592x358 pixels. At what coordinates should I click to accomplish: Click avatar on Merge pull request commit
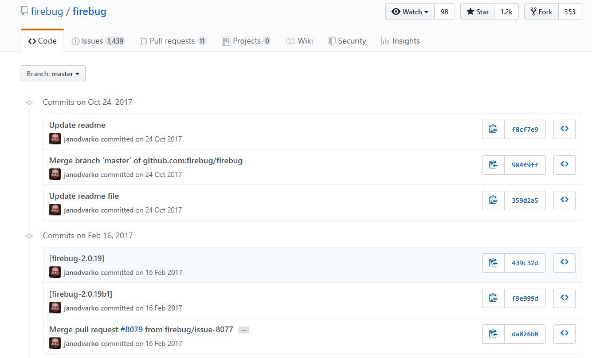(x=55, y=343)
